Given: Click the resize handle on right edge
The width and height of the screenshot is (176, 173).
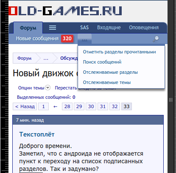Looking at the screenshot, I should (x=170, y=100).
